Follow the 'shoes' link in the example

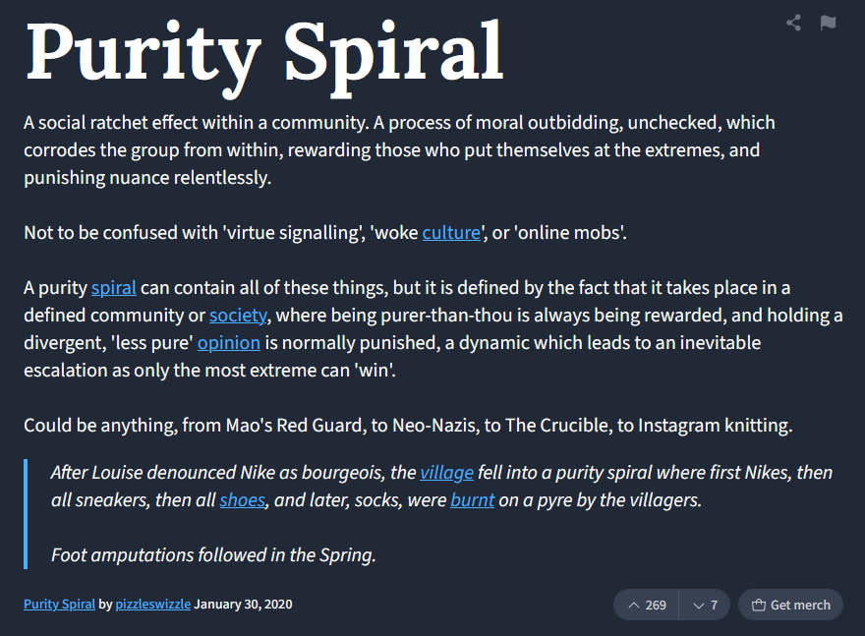coord(243,500)
